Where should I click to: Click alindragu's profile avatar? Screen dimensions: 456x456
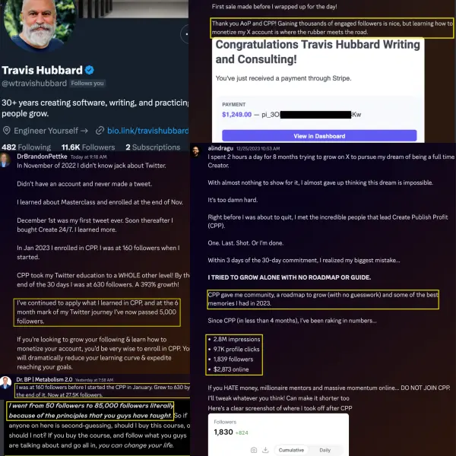[196, 151]
